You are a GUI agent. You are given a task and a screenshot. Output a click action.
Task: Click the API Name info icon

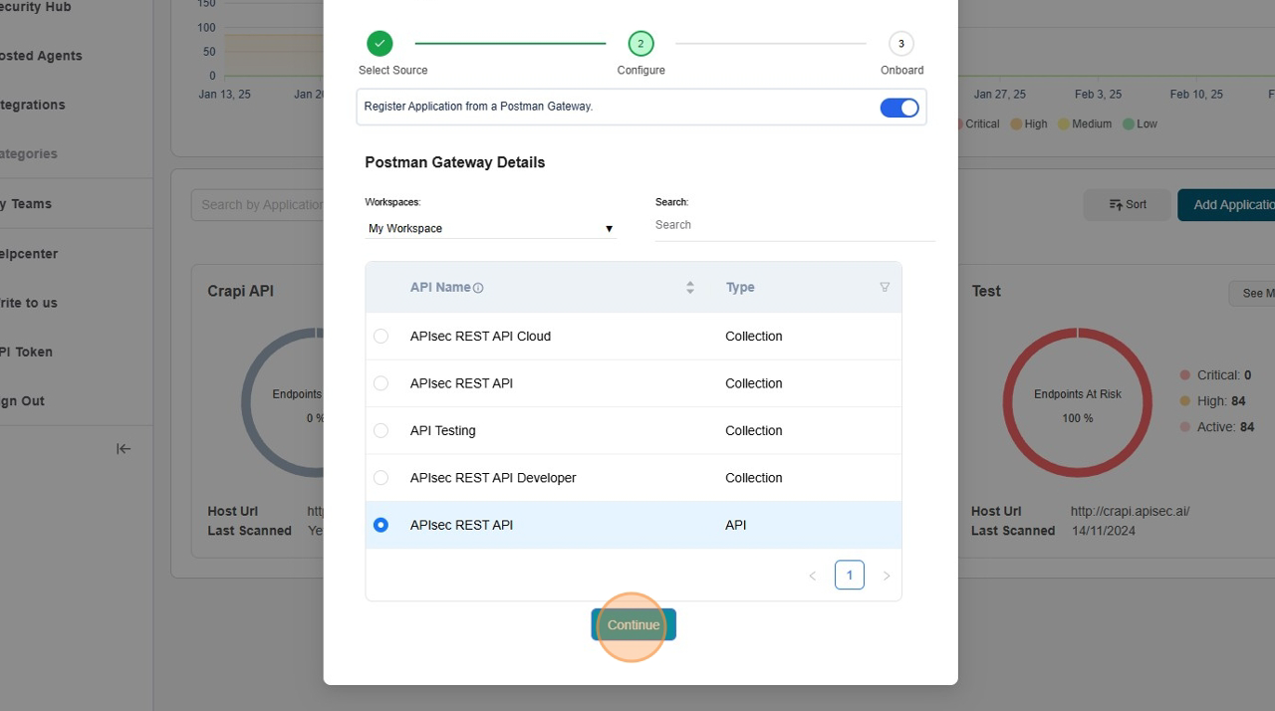(x=478, y=289)
